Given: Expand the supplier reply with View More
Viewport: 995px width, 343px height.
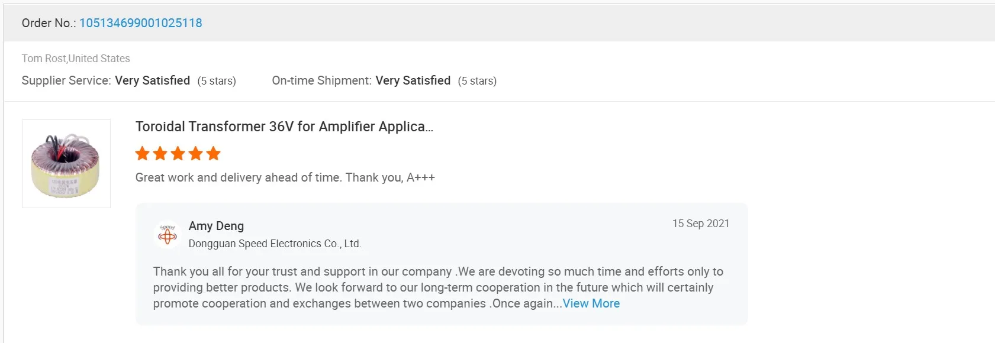Looking at the screenshot, I should (x=591, y=303).
